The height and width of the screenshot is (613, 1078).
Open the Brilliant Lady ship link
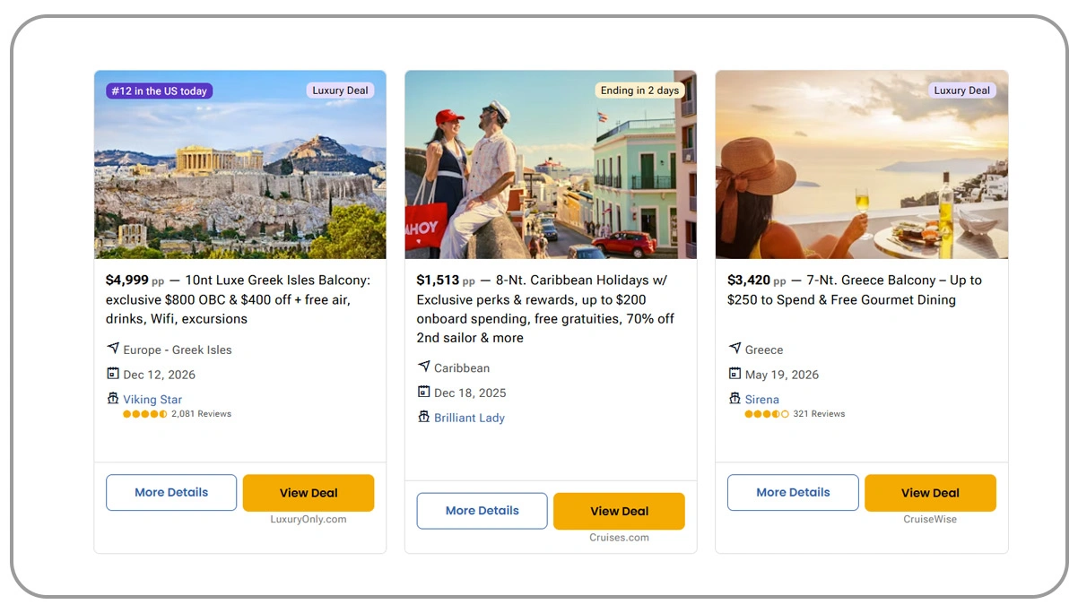click(469, 418)
